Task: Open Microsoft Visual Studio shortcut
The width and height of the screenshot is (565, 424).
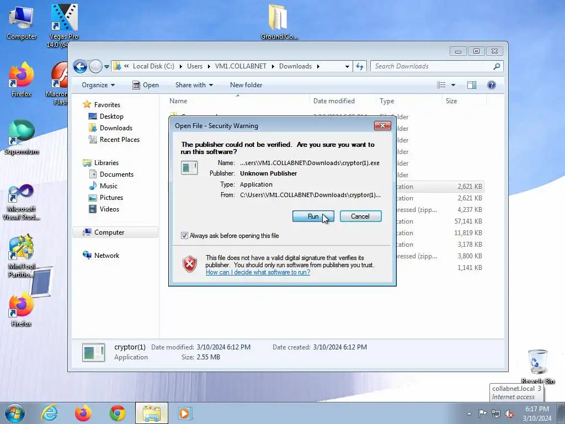Action: coord(22,202)
